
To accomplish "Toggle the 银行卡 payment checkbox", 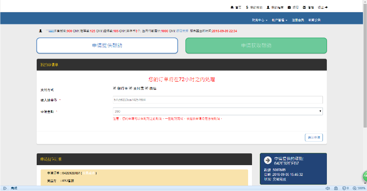I will coord(115,88).
